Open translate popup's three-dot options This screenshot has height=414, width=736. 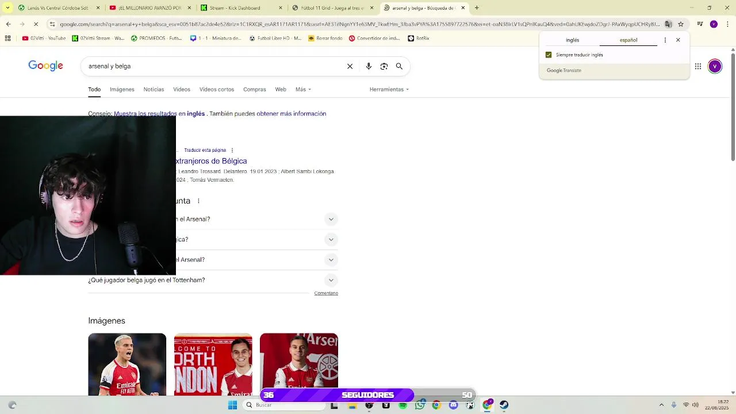point(665,40)
